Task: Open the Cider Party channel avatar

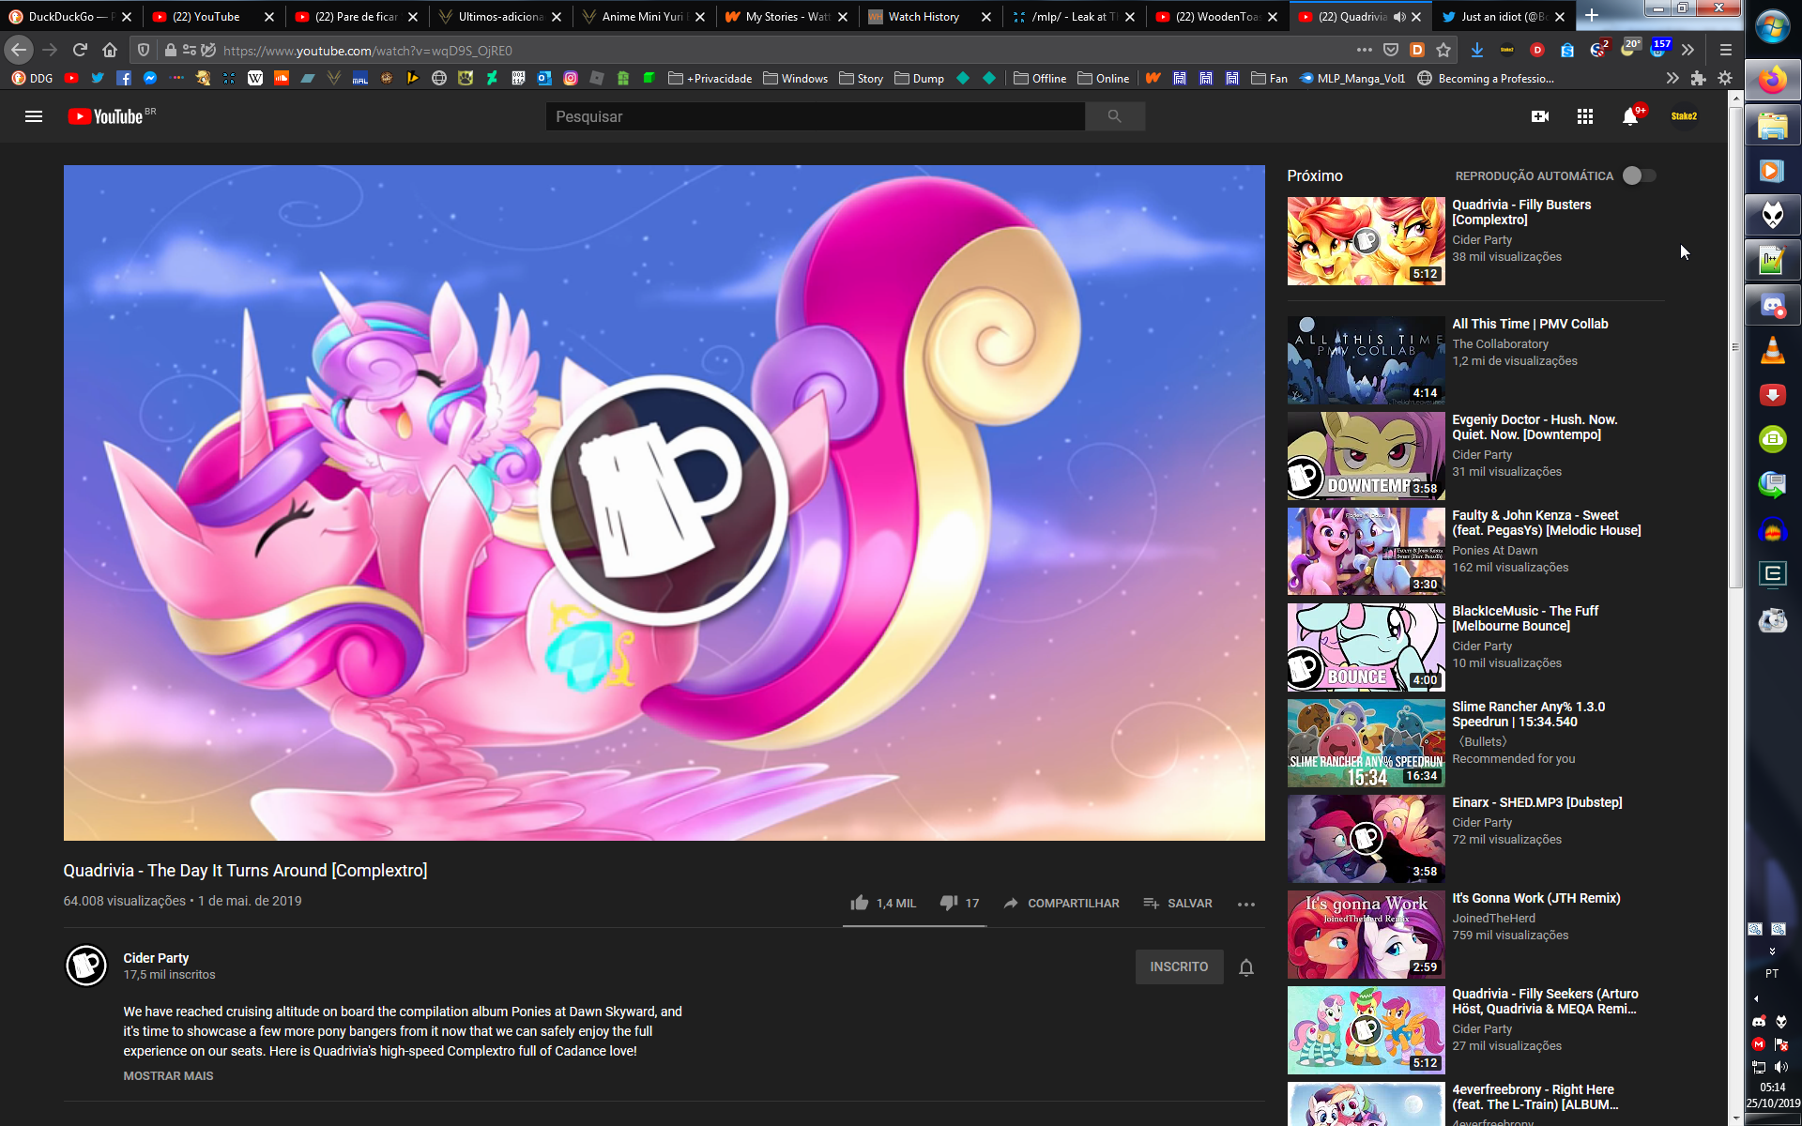Action: 86,966
